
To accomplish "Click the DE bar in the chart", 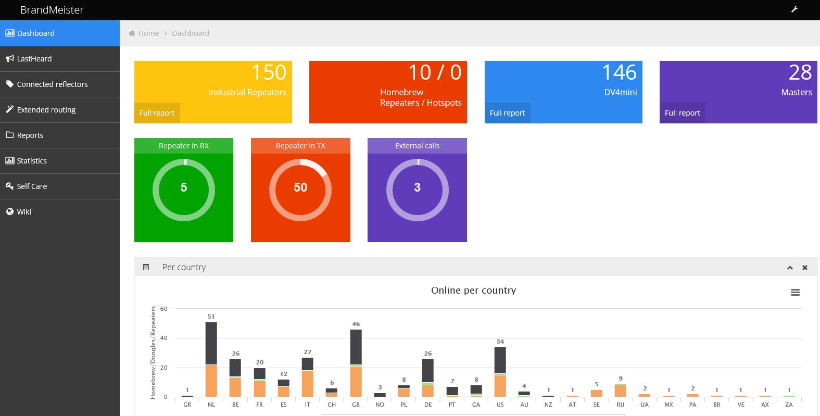I will [428, 378].
